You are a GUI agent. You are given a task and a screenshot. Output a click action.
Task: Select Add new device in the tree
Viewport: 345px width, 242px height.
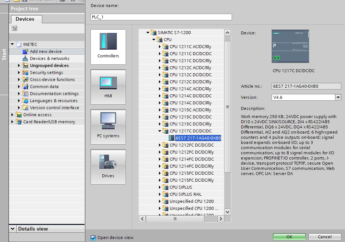pyautogui.click(x=46, y=51)
